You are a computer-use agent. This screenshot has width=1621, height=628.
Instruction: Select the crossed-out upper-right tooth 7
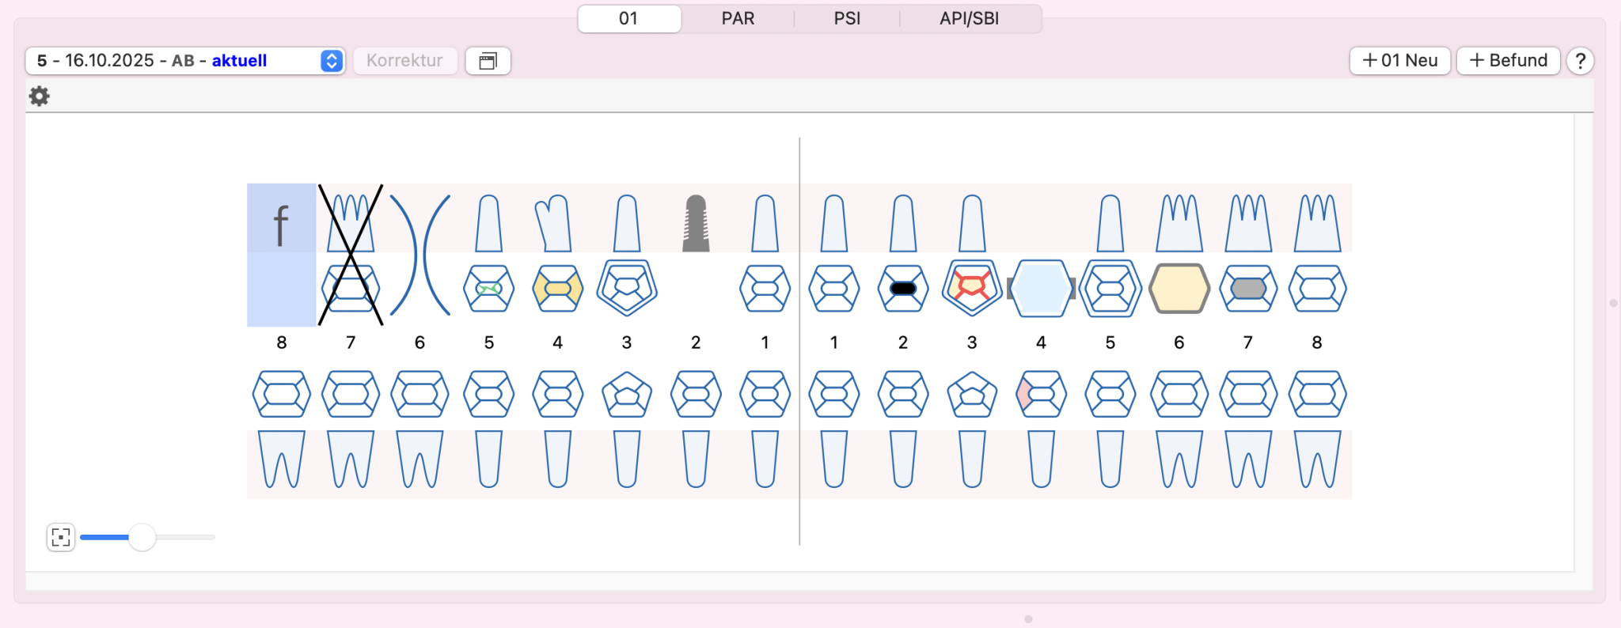pos(351,255)
